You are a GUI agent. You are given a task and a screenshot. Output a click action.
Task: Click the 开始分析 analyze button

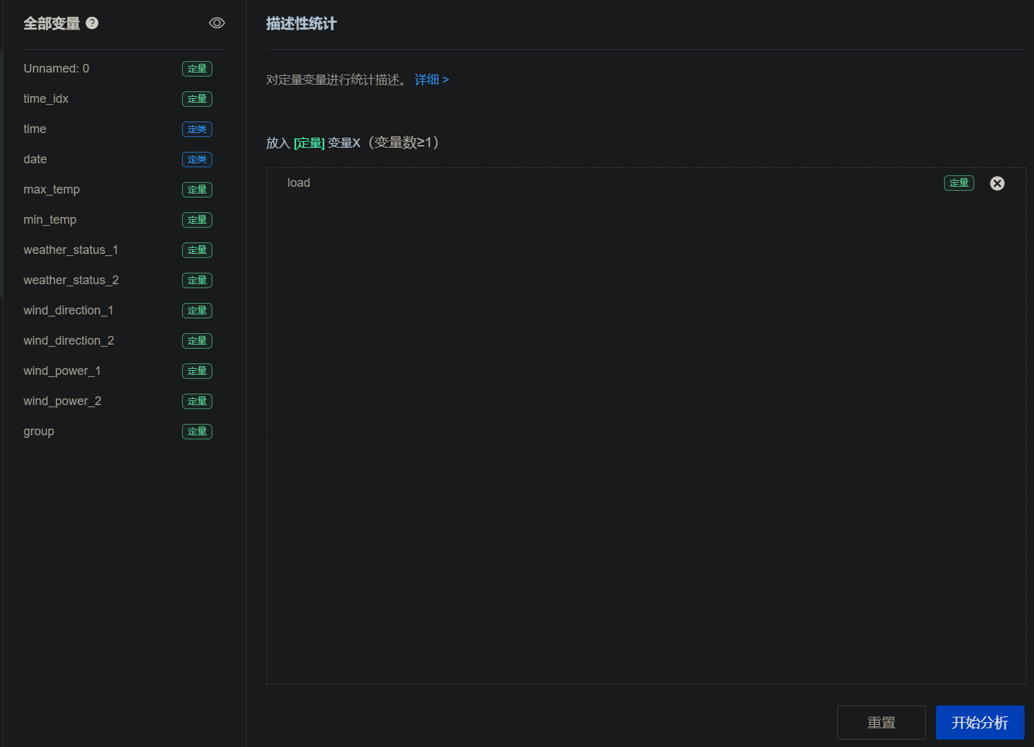980,722
